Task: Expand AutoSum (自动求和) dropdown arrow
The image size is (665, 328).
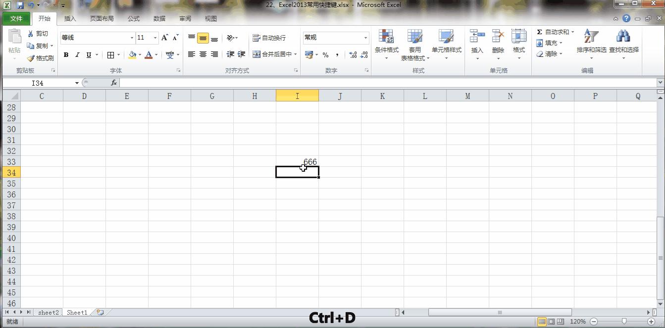Action: 573,32
